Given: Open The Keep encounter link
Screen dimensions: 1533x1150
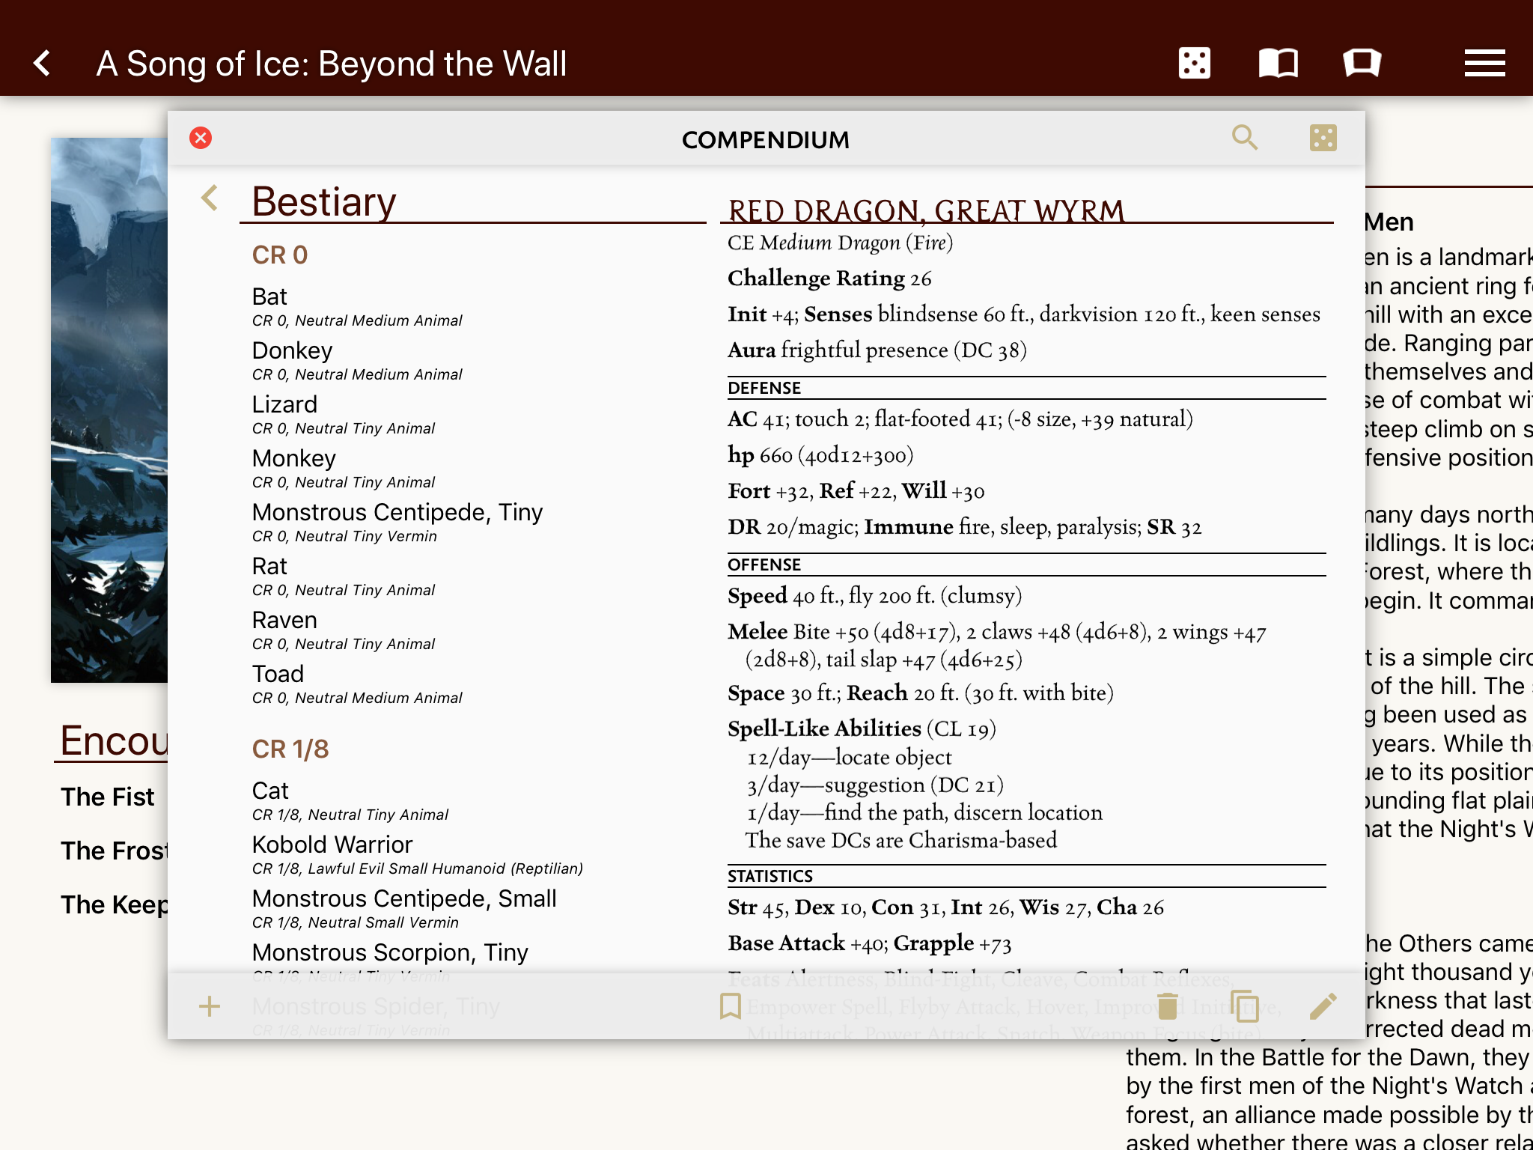Looking at the screenshot, I should pyautogui.click(x=114, y=904).
